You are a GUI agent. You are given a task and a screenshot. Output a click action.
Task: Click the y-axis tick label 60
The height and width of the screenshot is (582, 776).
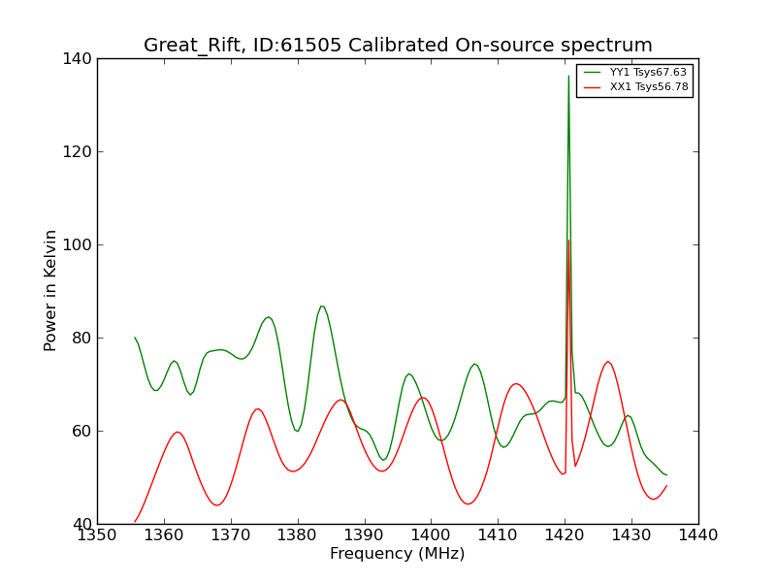pos(82,431)
